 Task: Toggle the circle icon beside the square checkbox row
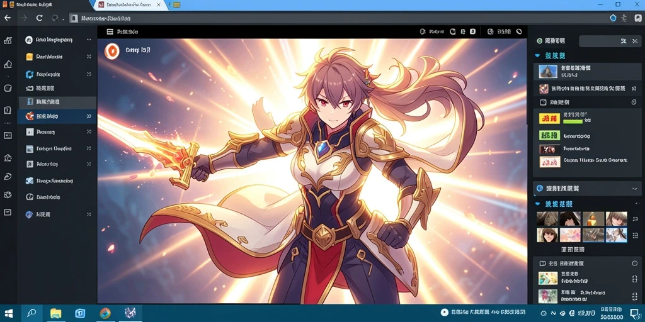pos(634,103)
